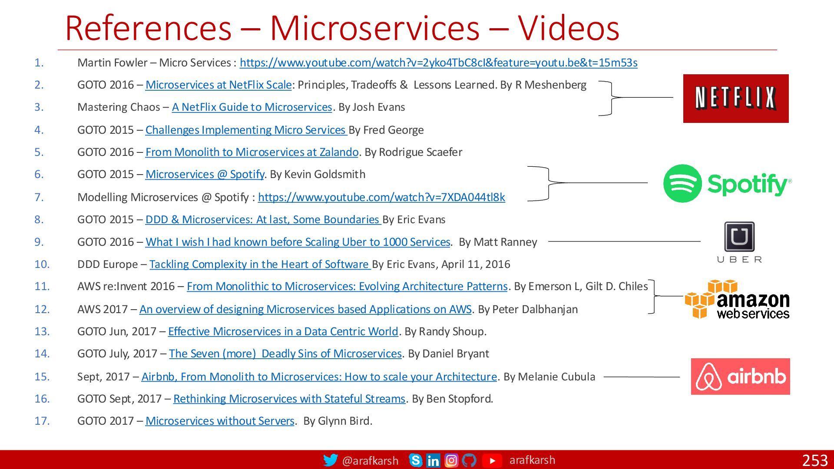Click the Amazon Web Services logo

click(x=737, y=299)
